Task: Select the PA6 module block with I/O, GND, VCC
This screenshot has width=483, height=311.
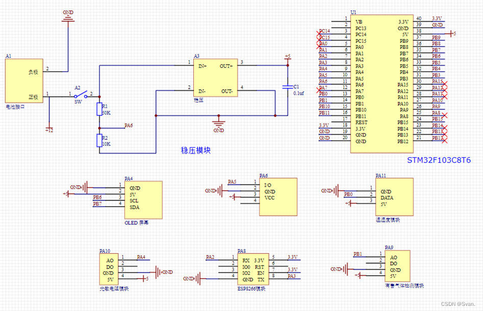Action: (x=278, y=197)
